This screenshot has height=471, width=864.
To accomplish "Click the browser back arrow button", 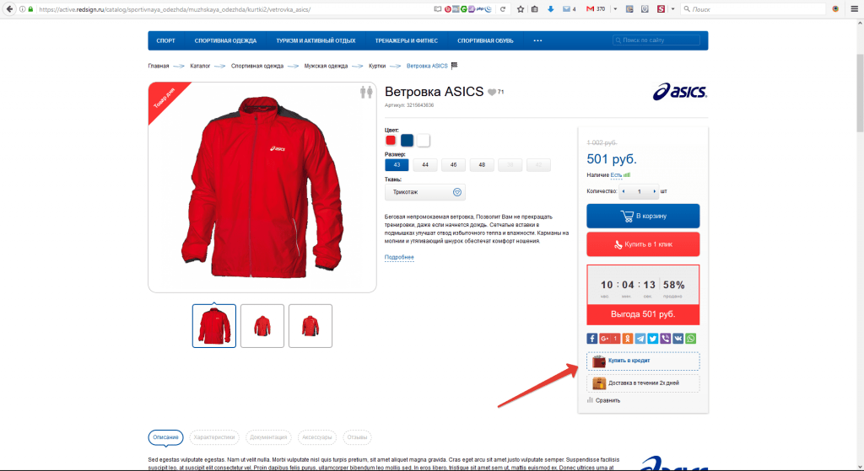I will (9, 8).
